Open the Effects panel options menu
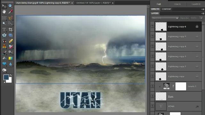Image resolution: width=205 pixels, height=115 pixels. pos(203,9)
